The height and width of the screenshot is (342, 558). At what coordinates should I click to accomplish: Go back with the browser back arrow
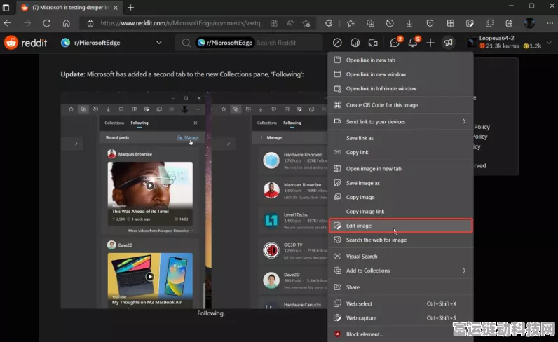pos(8,23)
